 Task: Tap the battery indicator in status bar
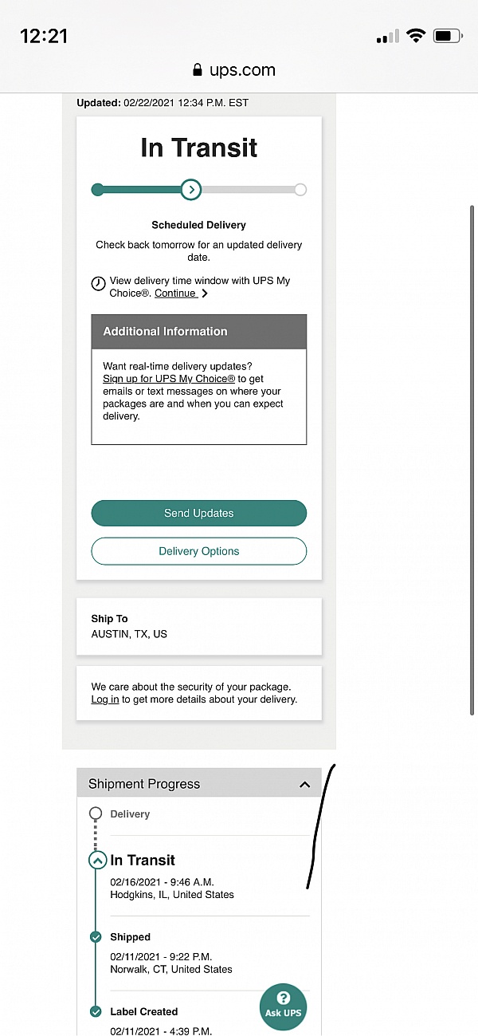(448, 36)
